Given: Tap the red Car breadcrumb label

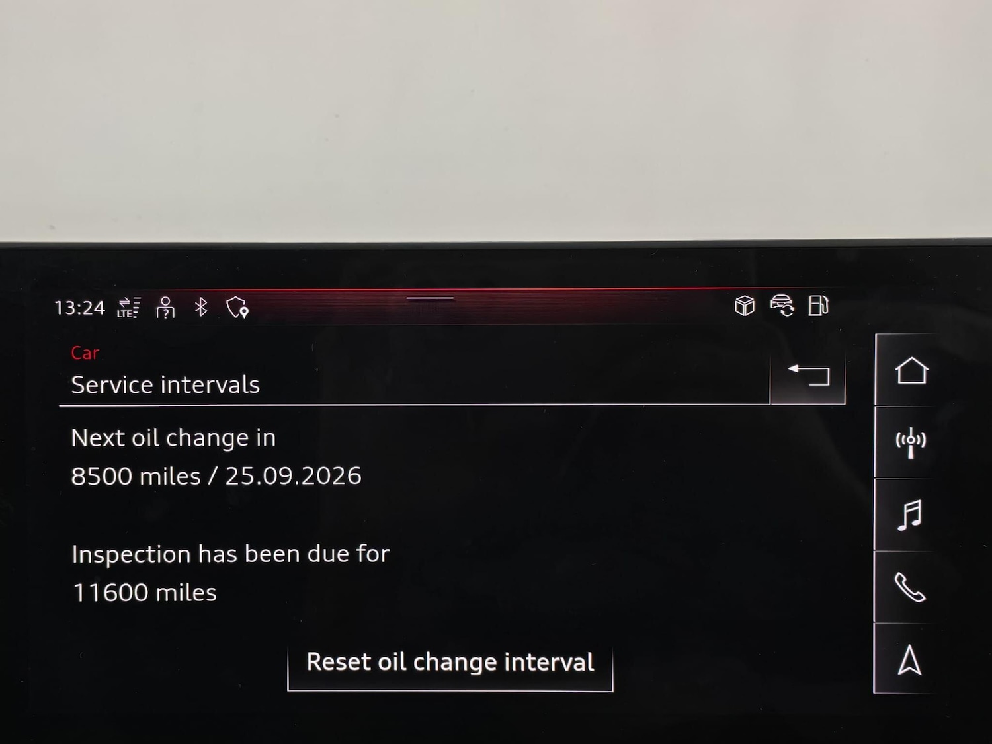Looking at the screenshot, I should pos(85,353).
